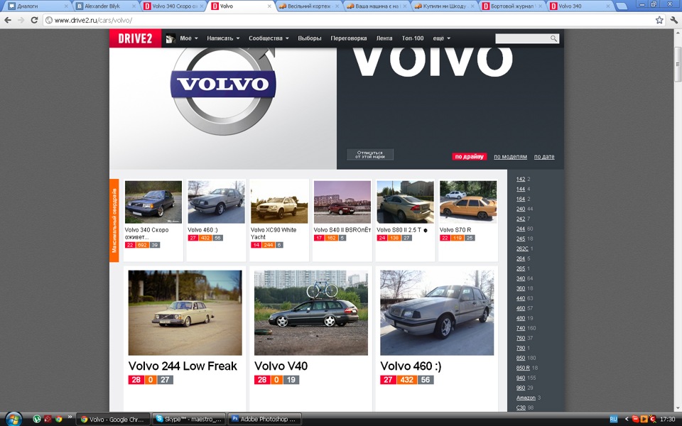Switch to 'Volvo 340 Скоро' browser tab
The height and width of the screenshot is (426, 682).
pos(173,6)
